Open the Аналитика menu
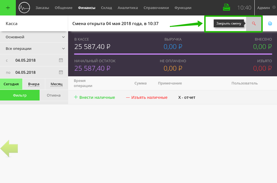The height and width of the screenshot is (183, 277). pos(127,8)
